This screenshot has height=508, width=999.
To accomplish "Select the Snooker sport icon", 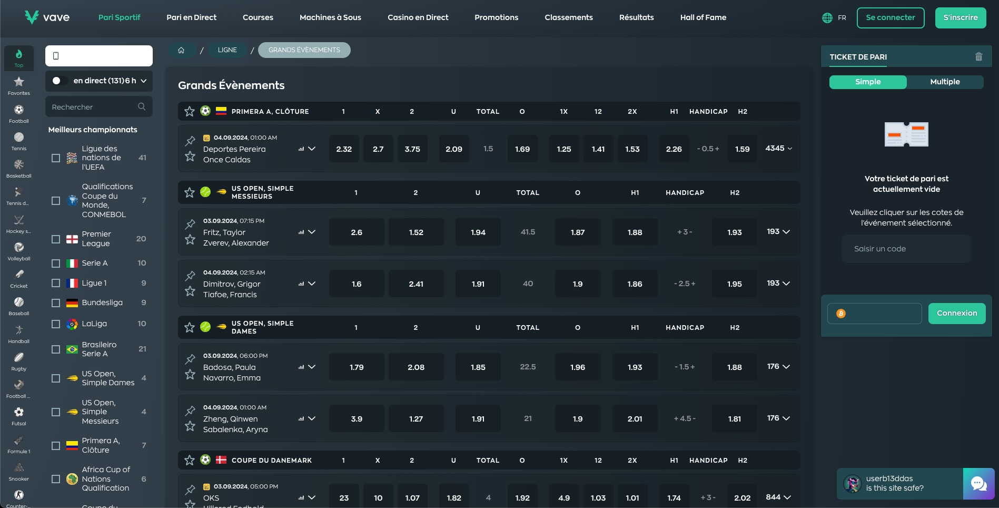I will [x=19, y=472].
